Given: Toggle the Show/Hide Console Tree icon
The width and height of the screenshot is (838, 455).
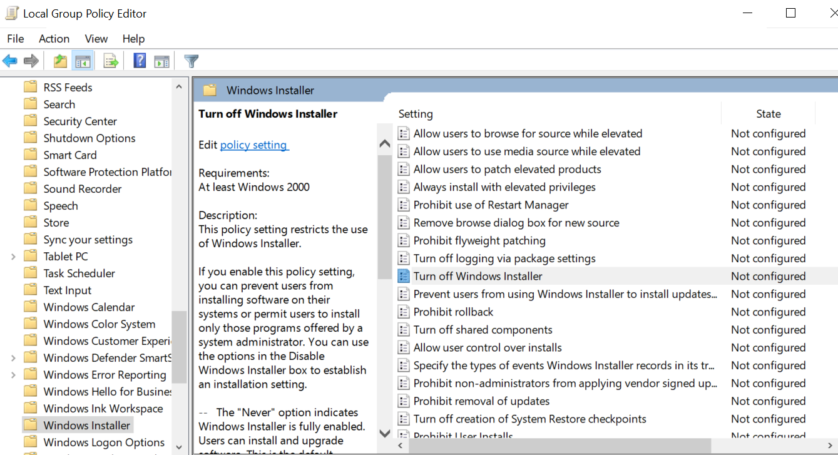Looking at the screenshot, I should tap(83, 61).
